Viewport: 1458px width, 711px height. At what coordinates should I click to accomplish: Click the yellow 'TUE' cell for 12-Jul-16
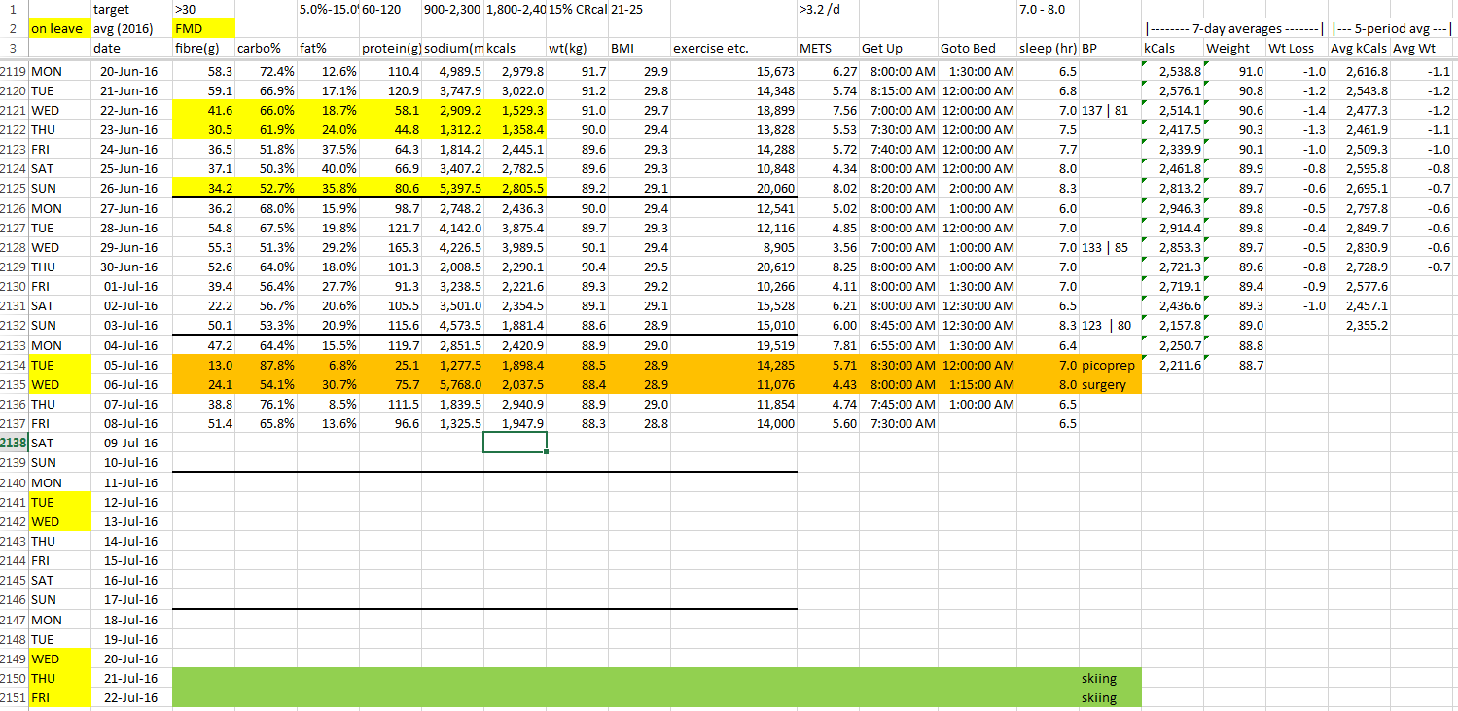59,502
